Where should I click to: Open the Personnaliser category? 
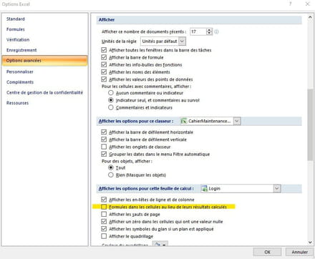click(x=20, y=72)
